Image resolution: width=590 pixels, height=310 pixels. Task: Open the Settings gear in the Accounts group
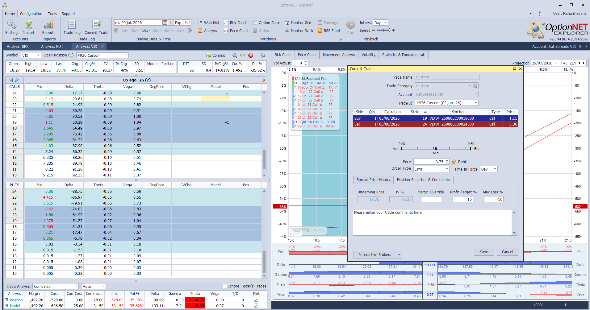tap(12, 27)
